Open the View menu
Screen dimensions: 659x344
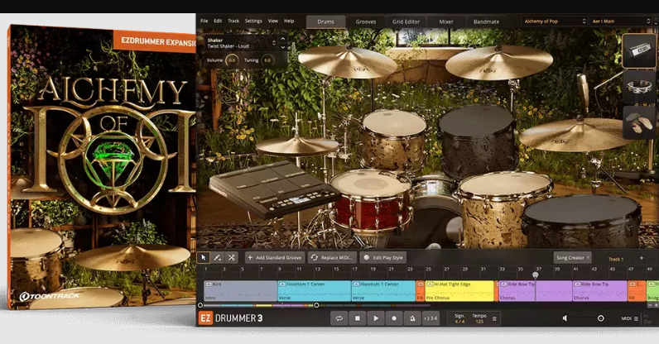click(x=272, y=21)
